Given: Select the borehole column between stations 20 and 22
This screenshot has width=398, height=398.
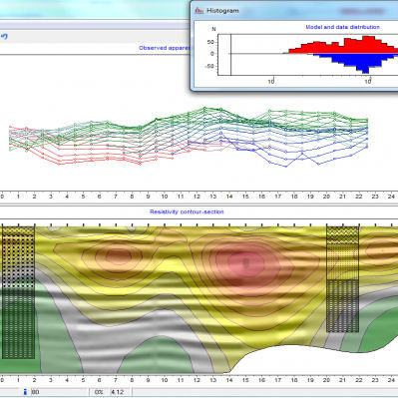Looking at the screenshot, I should (342, 279).
